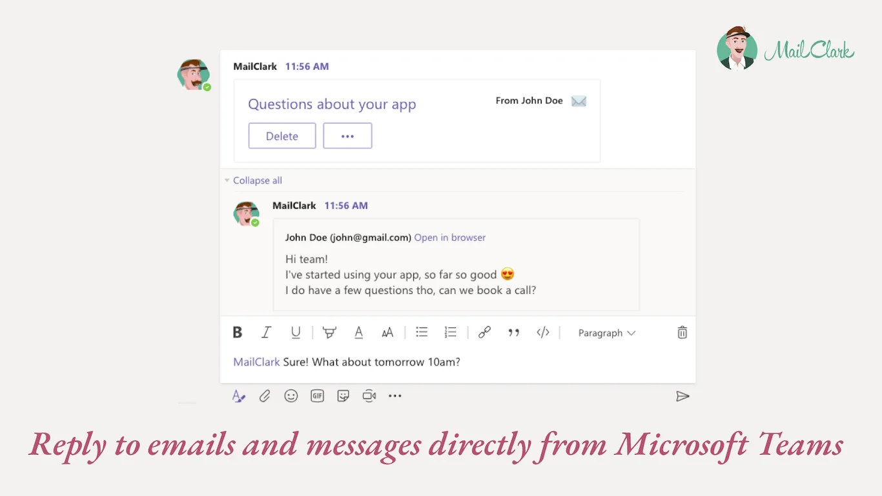Insert a quote block
This screenshot has width=882, height=496.
(514, 333)
